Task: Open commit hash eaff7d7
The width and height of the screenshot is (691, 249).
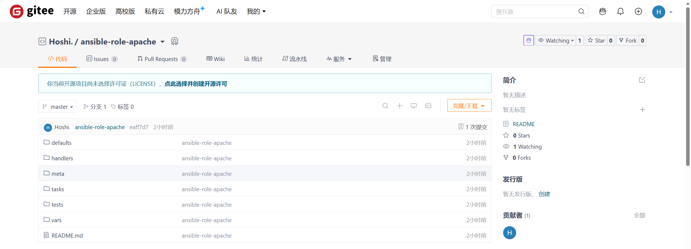Action: (139, 127)
